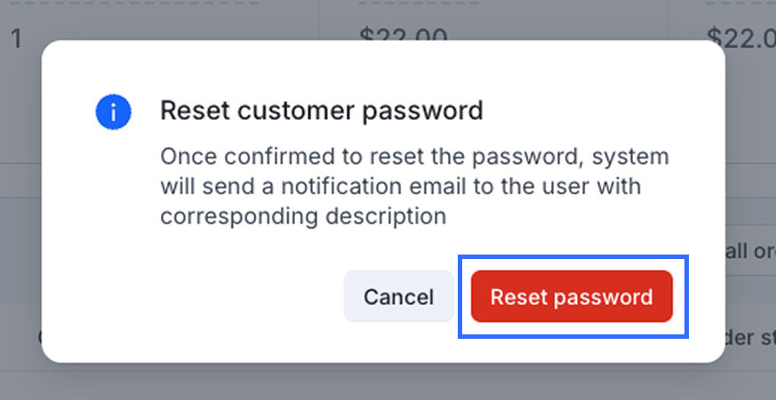The width and height of the screenshot is (776, 400).
Task: Click the red Reset password button
Action: 572,297
